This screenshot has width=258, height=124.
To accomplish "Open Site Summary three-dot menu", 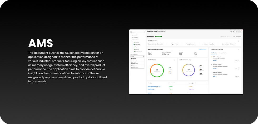I will point(239,41).
